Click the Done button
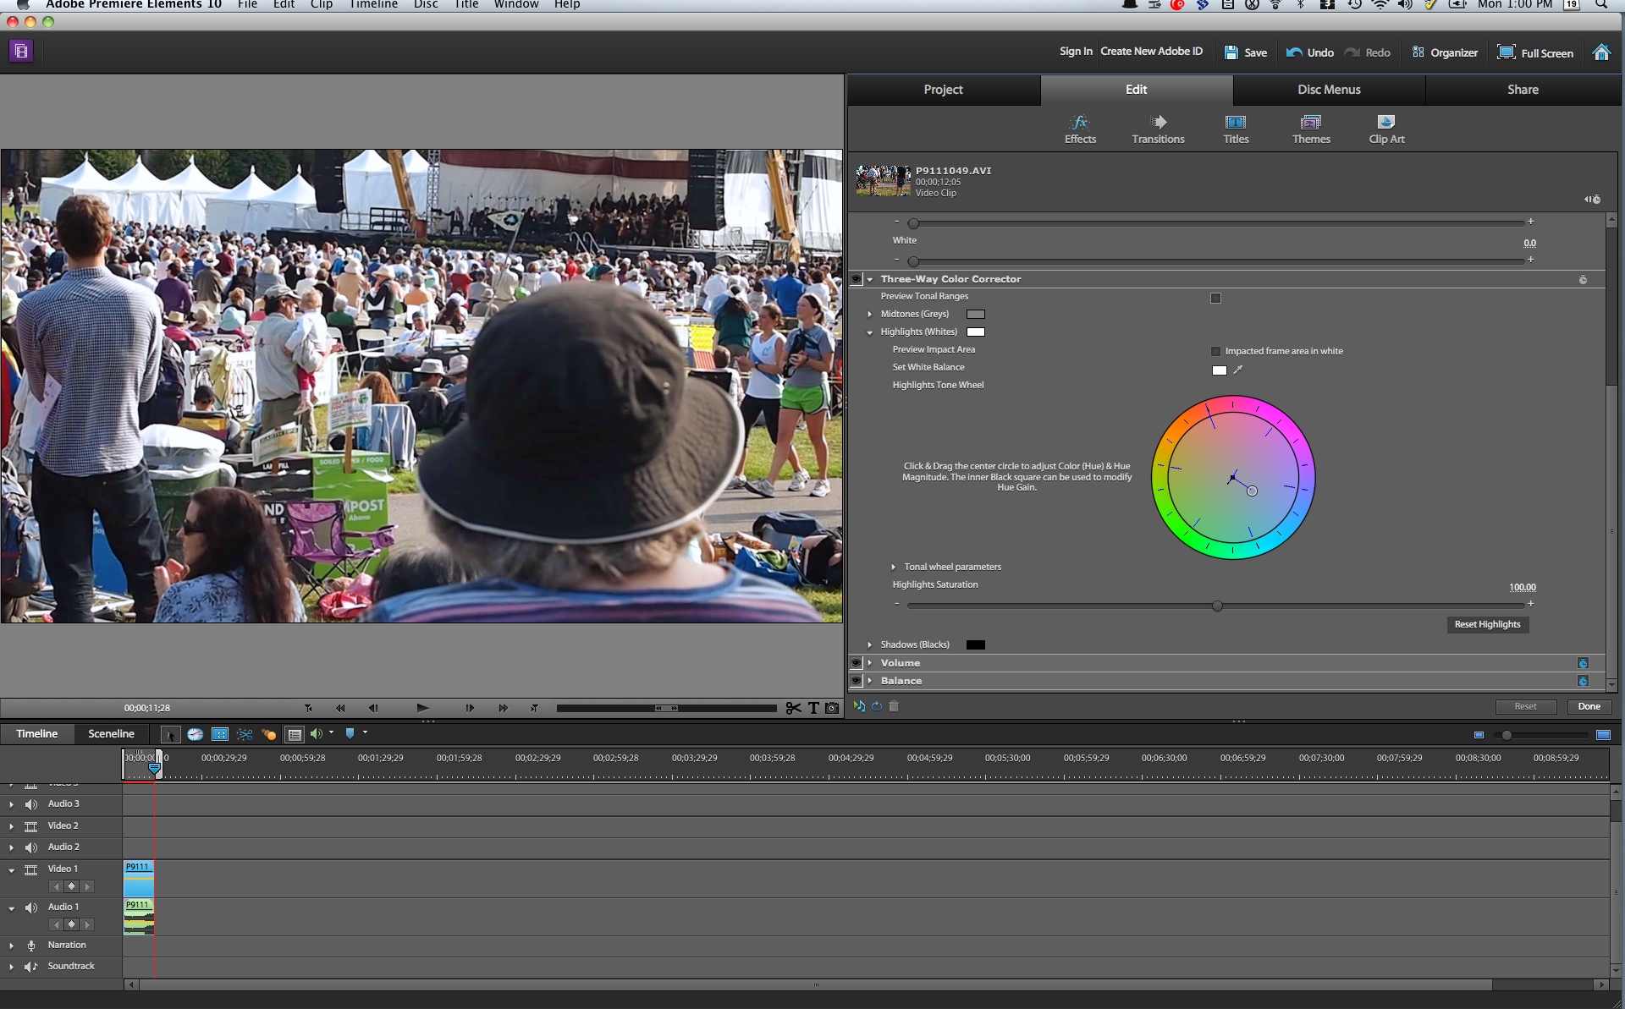This screenshot has height=1009, width=1625. 1589,706
